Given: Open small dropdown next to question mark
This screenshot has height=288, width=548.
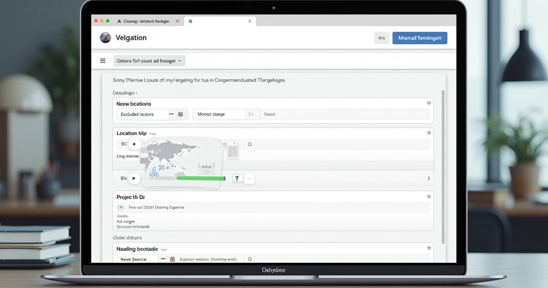Looking at the screenshot, I should click(250, 179).
